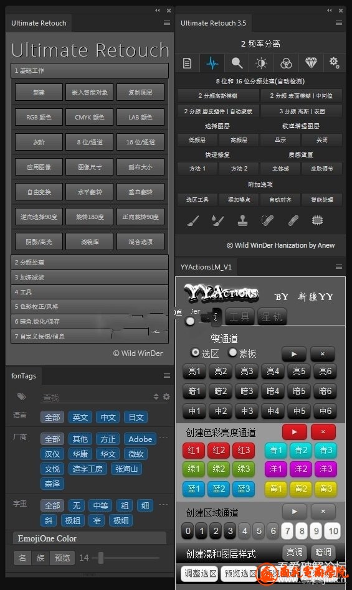The height and width of the screenshot is (590, 352).
Task: Filter fonts by 中文 language tag
Action: click(108, 417)
